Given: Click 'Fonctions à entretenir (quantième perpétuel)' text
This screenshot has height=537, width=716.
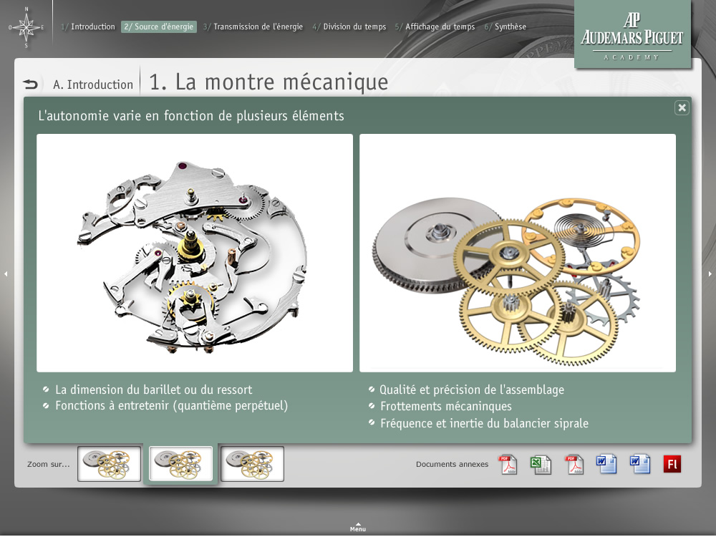Looking at the screenshot, I should point(171,405).
